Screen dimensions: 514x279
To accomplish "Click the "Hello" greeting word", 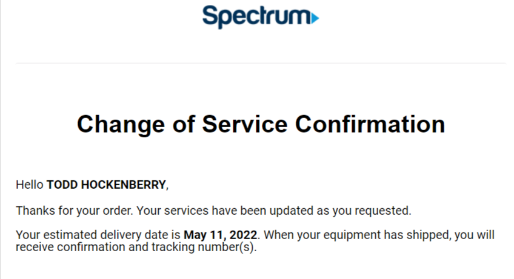I will pyautogui.click(x=30, y=185).
